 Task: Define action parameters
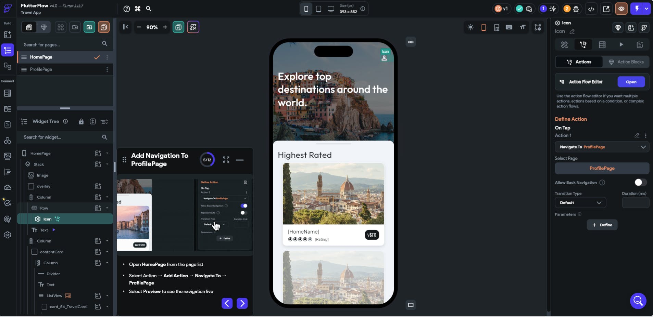click(x=602, y=225)
